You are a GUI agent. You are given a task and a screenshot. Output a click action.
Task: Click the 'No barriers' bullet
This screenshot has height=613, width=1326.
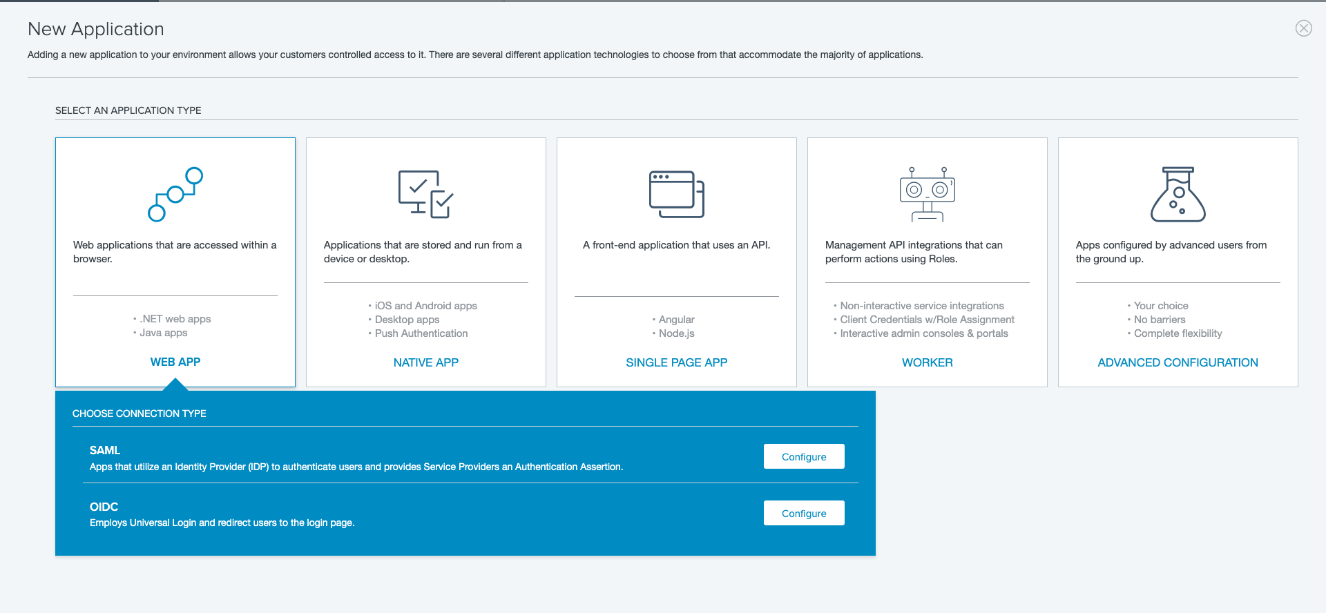(x=1156, y=320)
